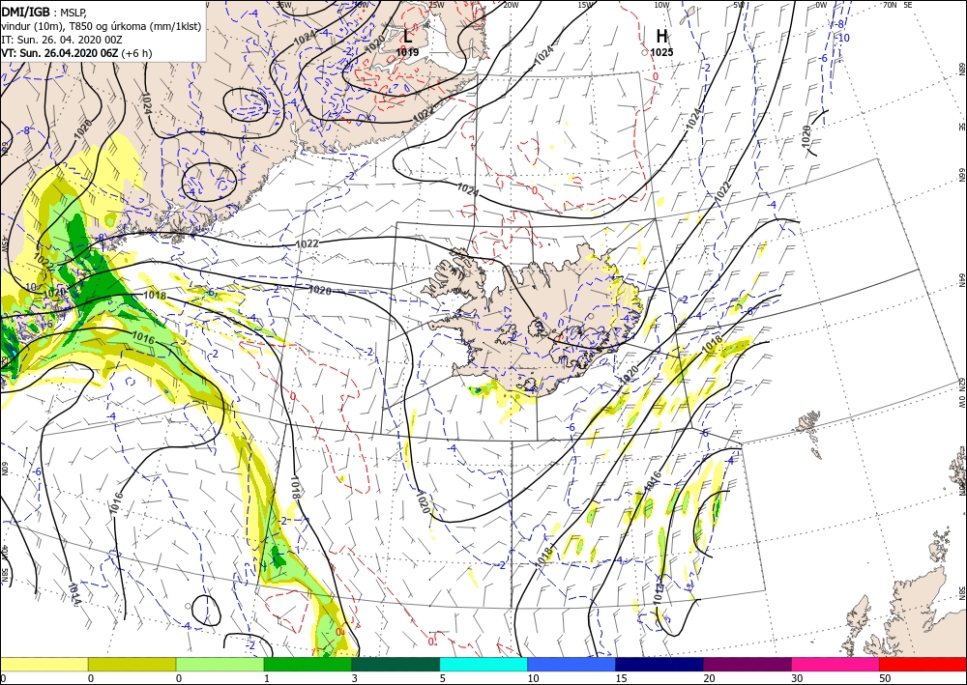Click the legend value '30'
Viewport: 967px width, 685px height.
tap(796, 678)
